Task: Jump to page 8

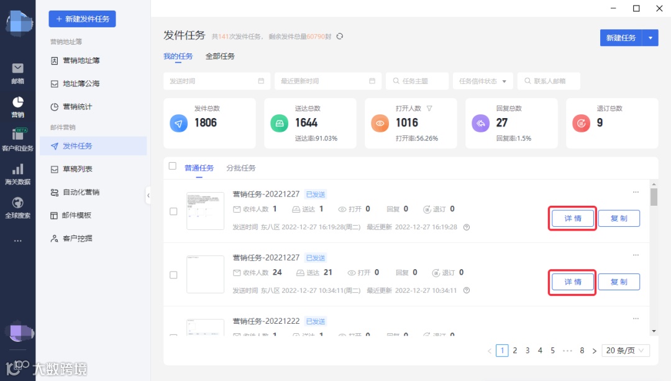Action: 582,351
